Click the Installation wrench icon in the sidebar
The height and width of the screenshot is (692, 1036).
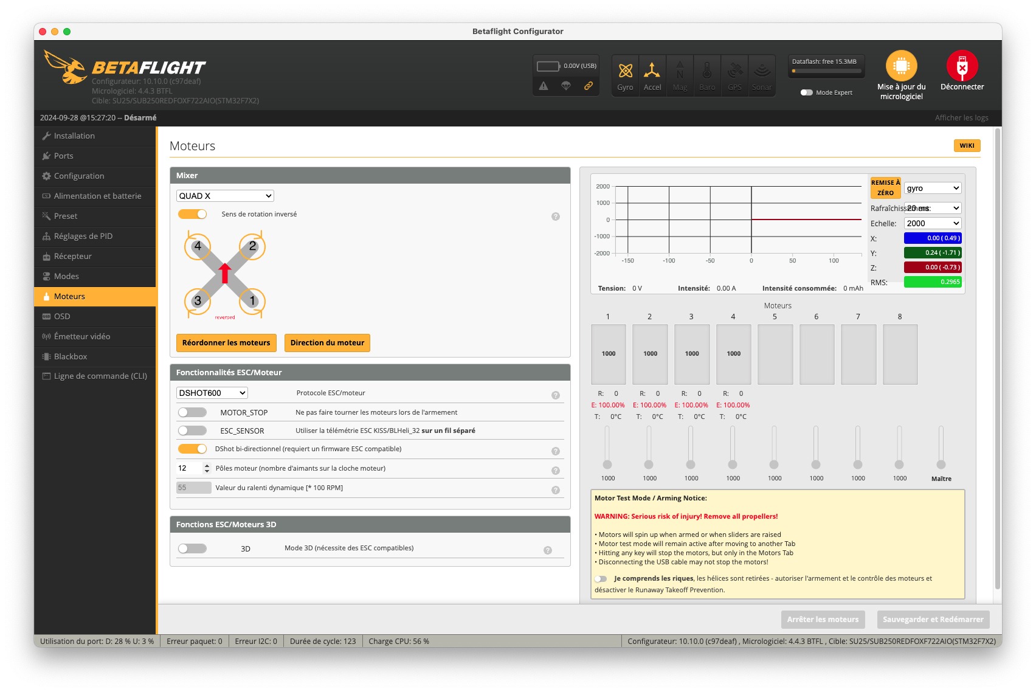click(x=46, y=136)
